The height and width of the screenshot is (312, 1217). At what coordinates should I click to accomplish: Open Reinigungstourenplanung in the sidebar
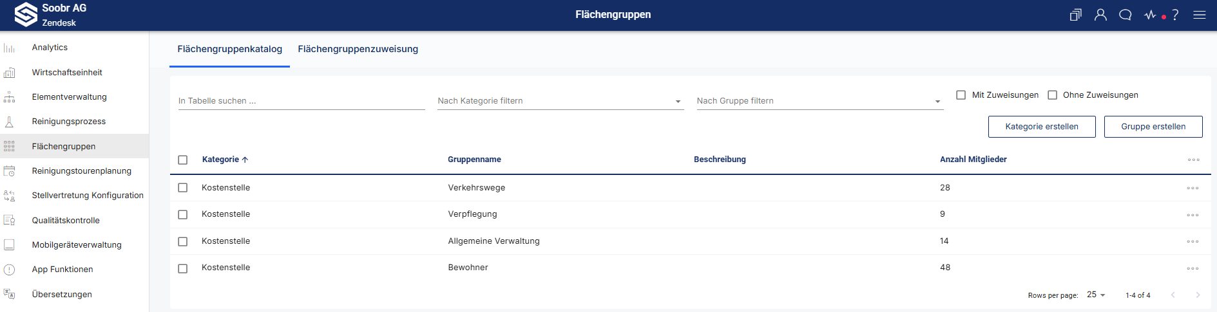82,171
